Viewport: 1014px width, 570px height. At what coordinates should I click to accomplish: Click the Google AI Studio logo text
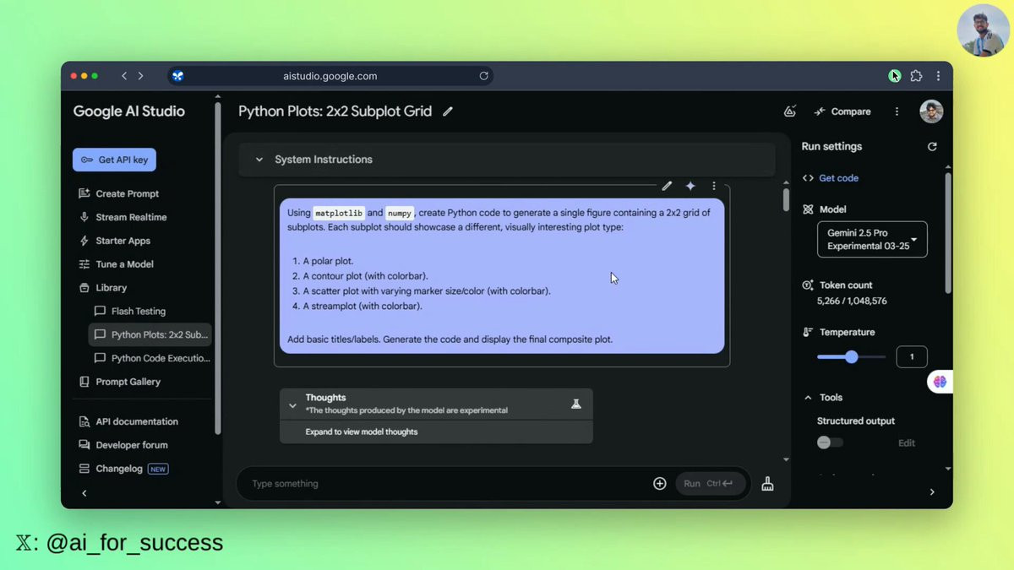click(x=128, y=111)
